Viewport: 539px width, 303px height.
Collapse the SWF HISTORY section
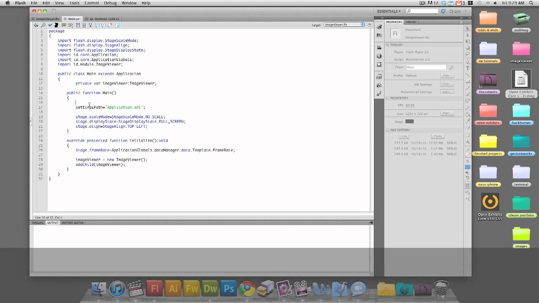387,130
